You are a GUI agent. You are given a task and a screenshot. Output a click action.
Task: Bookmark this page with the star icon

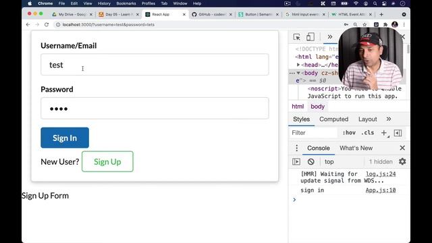pyautogui.click(x=364, y=24)
